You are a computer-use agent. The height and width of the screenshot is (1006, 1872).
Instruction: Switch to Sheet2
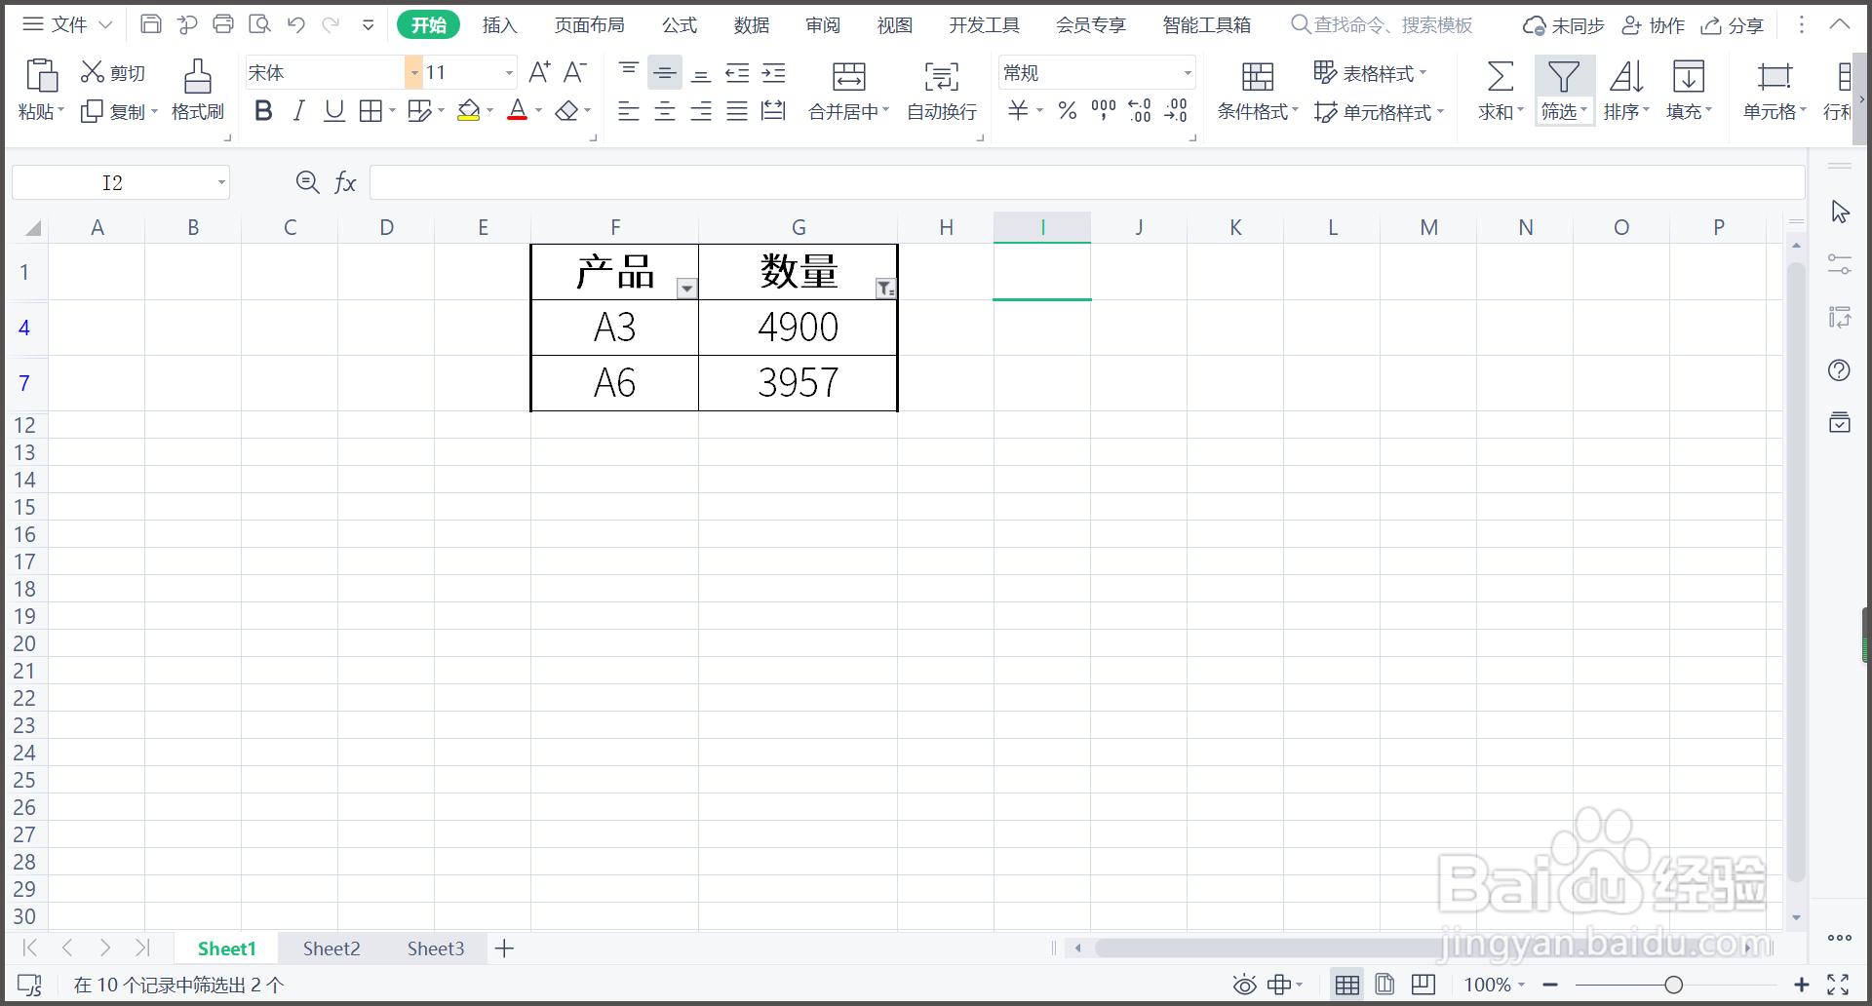click(x=331, y=948)
